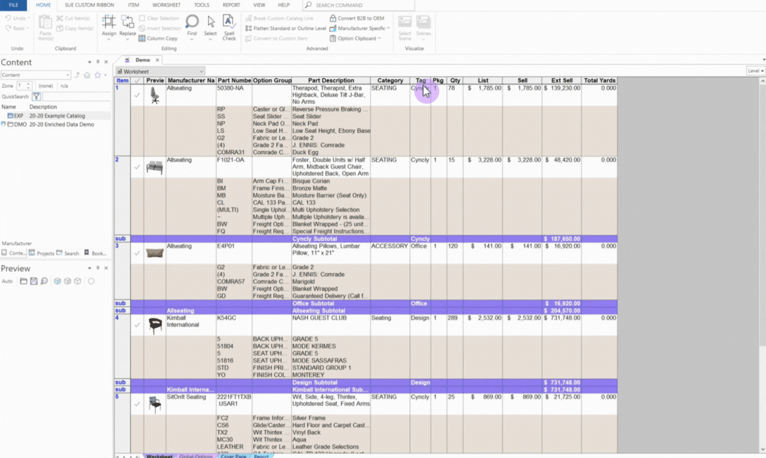Image resolution: width=766 pixels, height=458 pixels.
Task: Switch to the Worksheet ribbon tab
Action: [166, 5]
